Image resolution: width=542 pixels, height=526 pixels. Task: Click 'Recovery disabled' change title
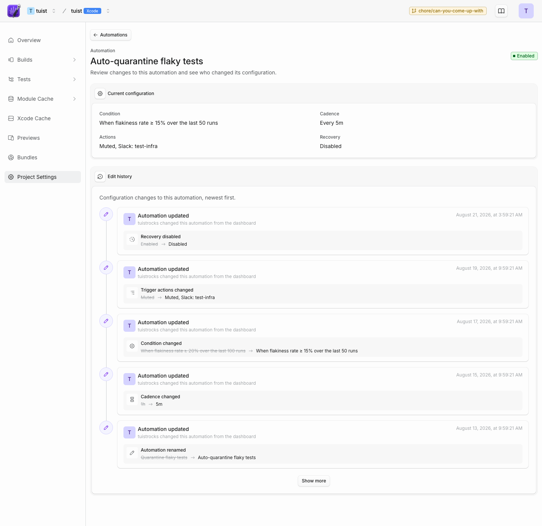coord(161,237)
